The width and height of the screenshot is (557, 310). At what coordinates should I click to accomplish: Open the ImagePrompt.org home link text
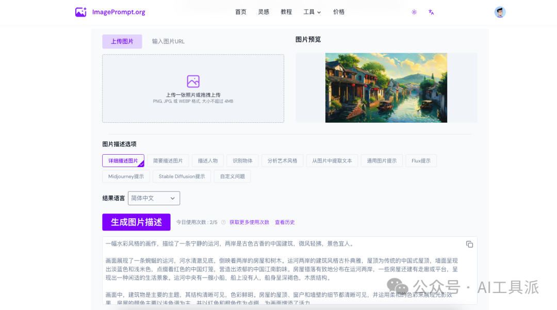pyautogui.click(x=119, y=12)
